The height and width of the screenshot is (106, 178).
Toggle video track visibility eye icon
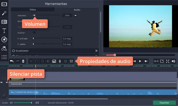pos(2,82)
